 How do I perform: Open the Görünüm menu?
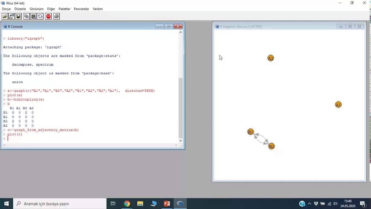point(37,9)
